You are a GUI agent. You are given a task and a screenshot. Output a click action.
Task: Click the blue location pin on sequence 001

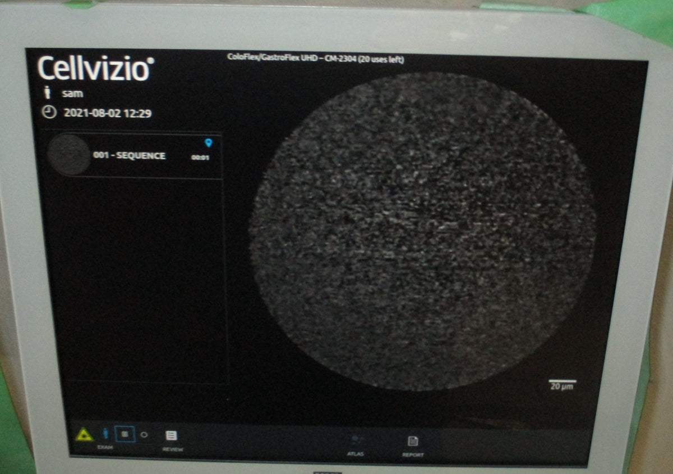(x=209, y=142)
